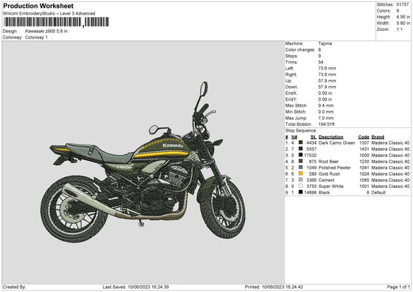Click the Stitches value 51757
This screenshot has height=292, width=413.
[403, 5]
